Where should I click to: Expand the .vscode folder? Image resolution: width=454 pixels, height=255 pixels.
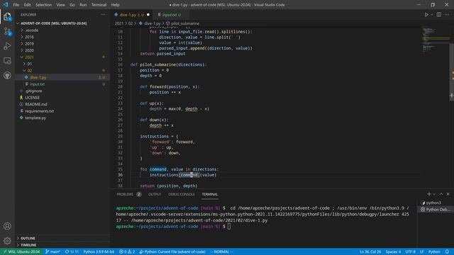(62, 30)
